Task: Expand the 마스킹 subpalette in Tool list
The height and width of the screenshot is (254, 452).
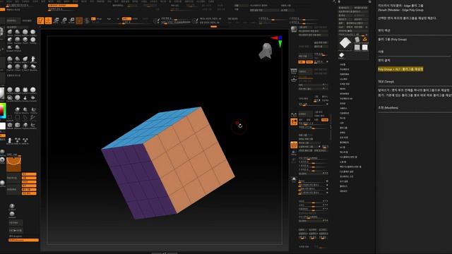Action: (x=343, y=118)
